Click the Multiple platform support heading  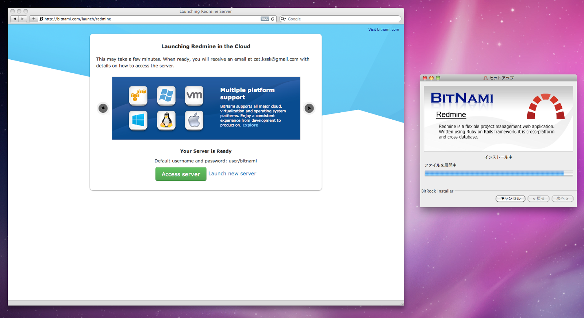point(247,93)
